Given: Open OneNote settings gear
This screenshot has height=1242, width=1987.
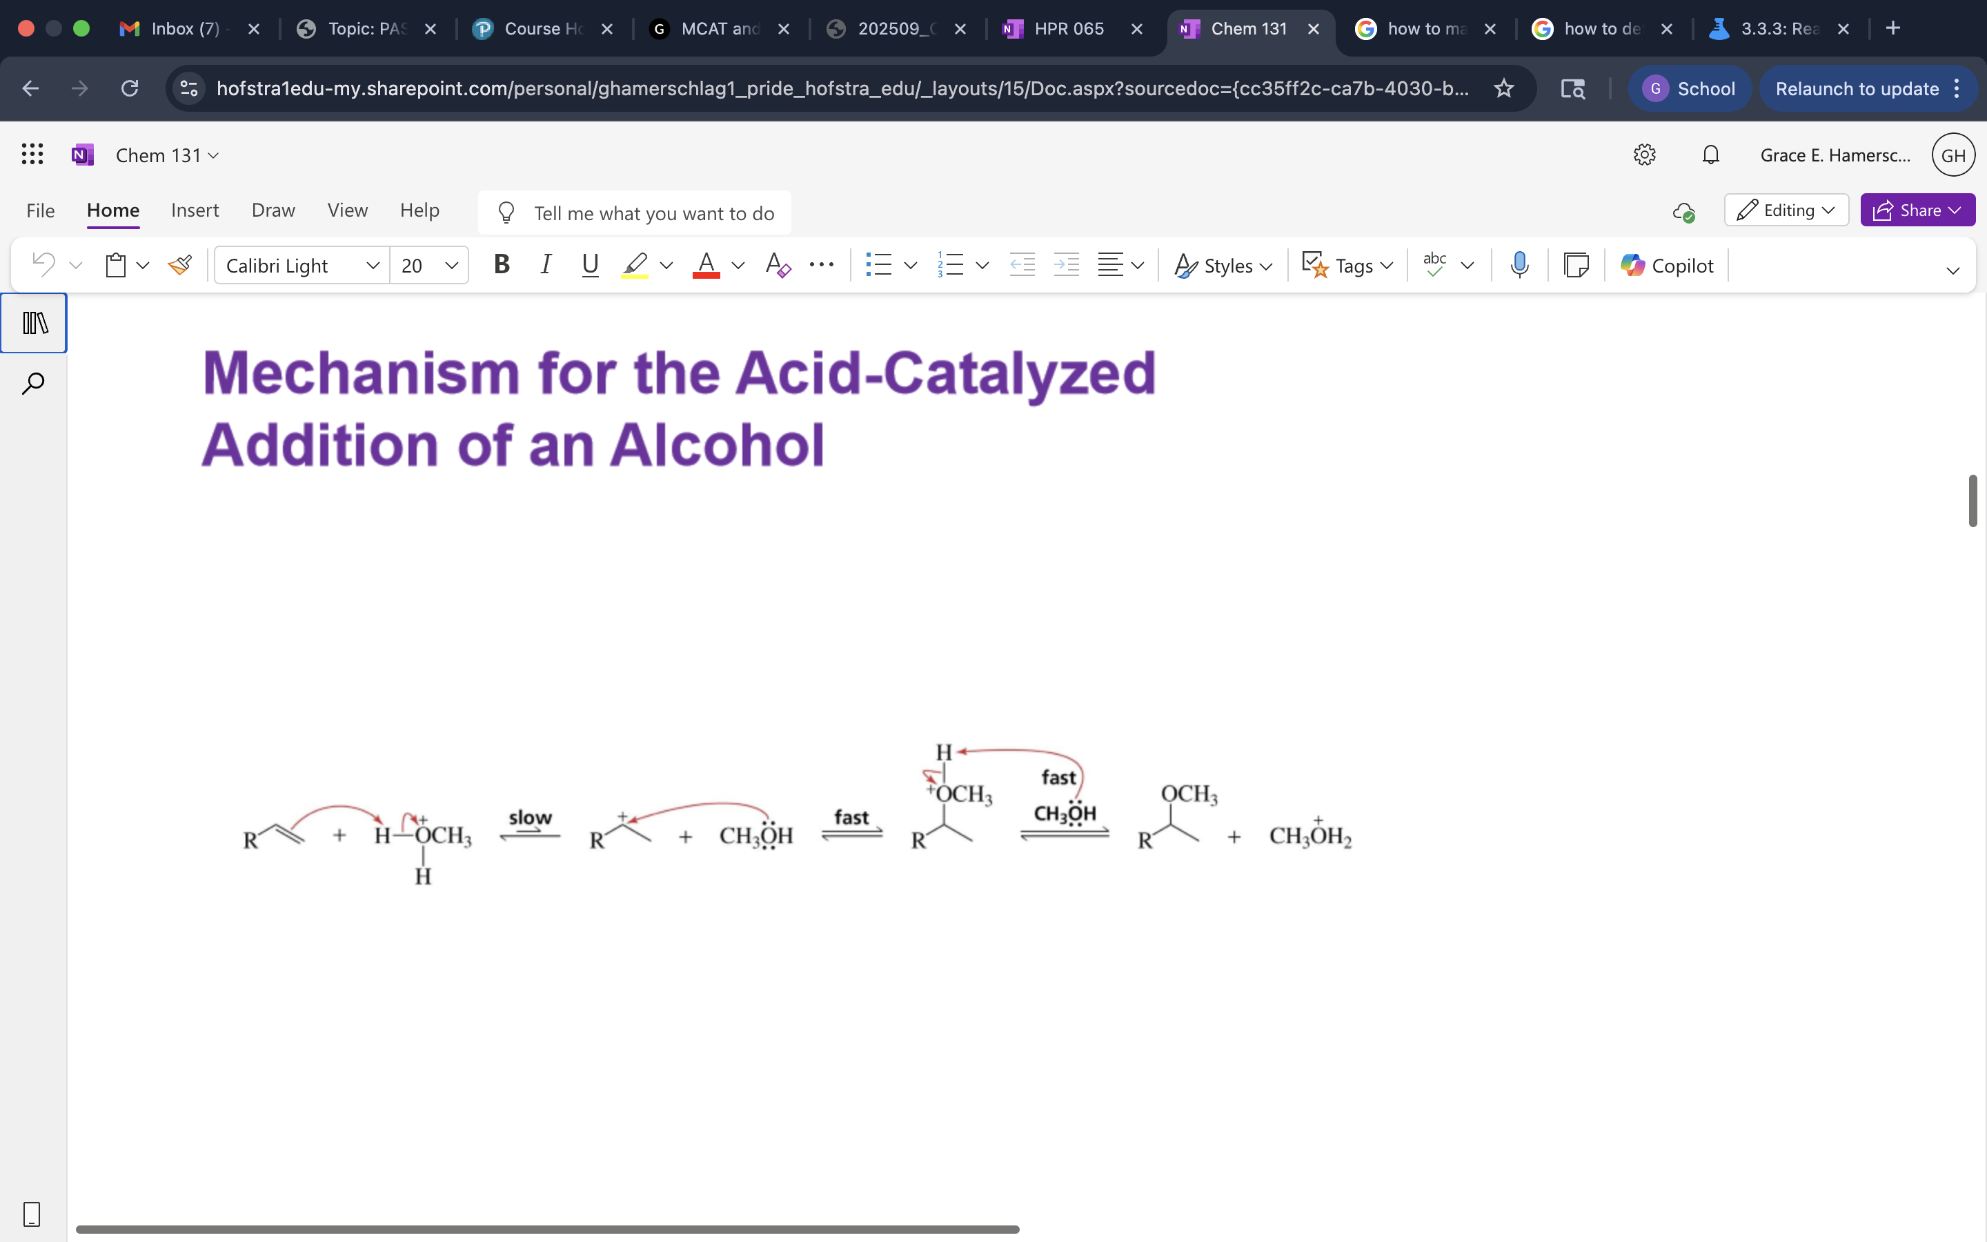Looking at the screenshot, I should pos(1645,154).
